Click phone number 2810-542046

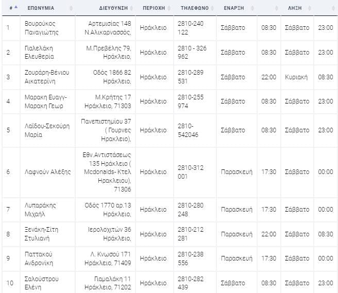coord(188,130)
